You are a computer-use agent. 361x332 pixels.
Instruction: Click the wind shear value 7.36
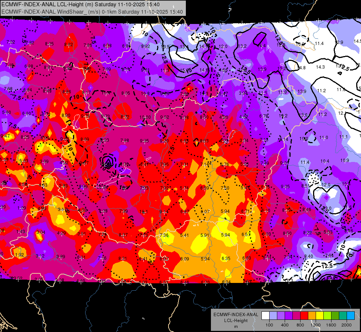point(164,235)
